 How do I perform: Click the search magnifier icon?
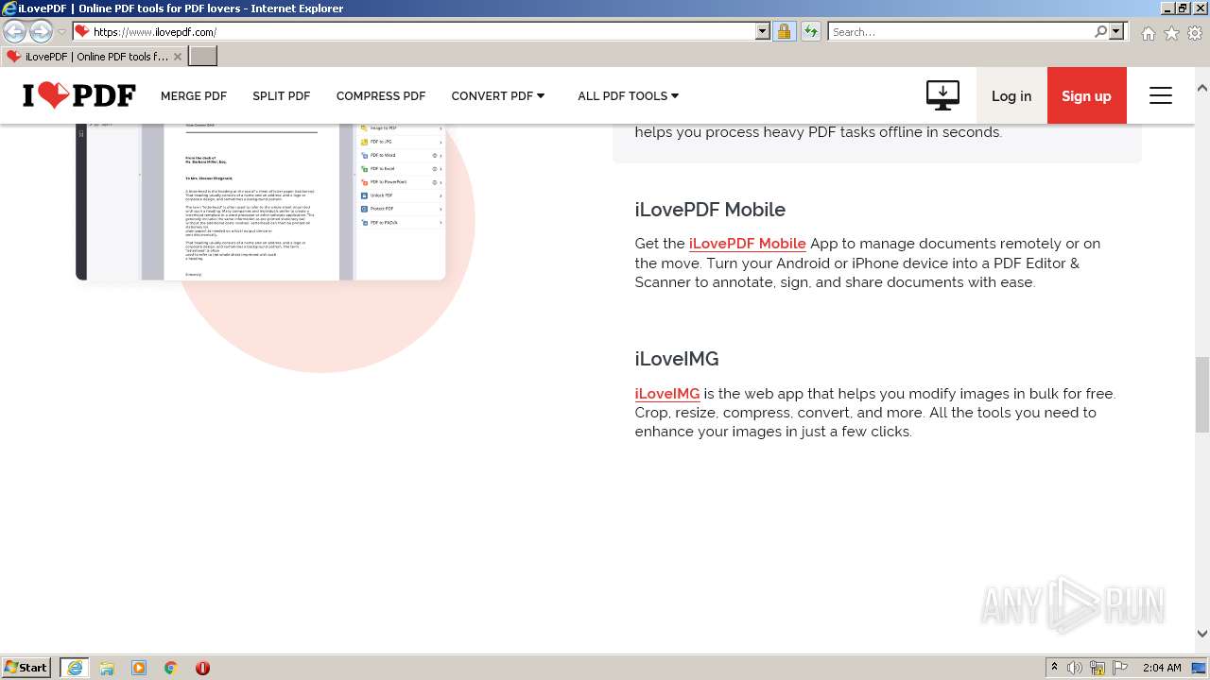pyautogui.click(x=1100, y=31)
